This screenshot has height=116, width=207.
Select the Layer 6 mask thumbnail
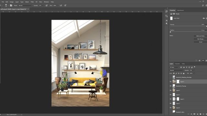178,82
